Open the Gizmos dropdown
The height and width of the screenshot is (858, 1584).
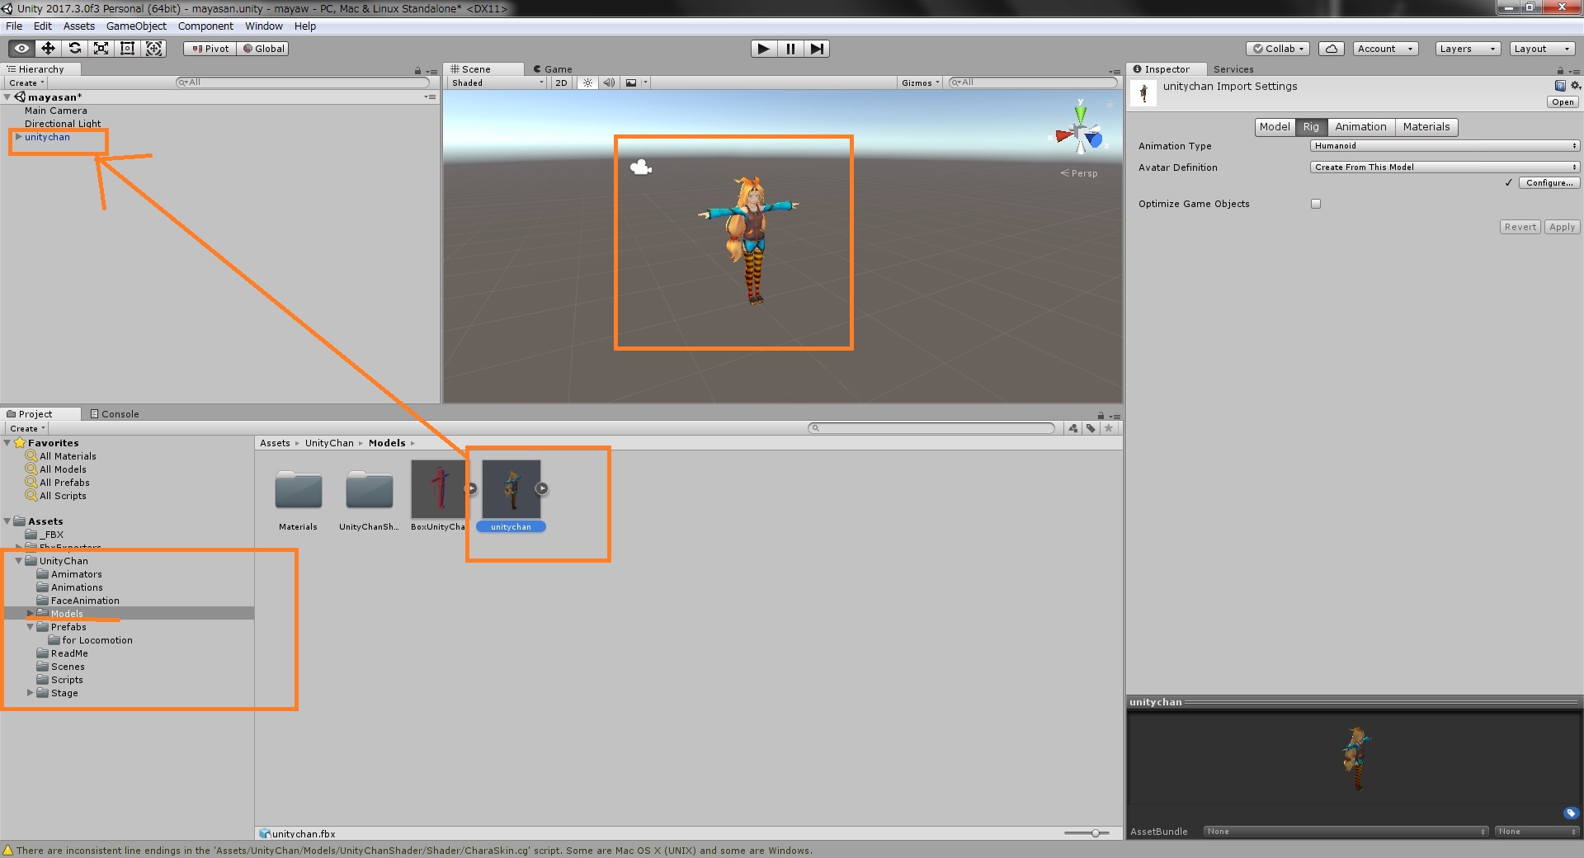920,82
